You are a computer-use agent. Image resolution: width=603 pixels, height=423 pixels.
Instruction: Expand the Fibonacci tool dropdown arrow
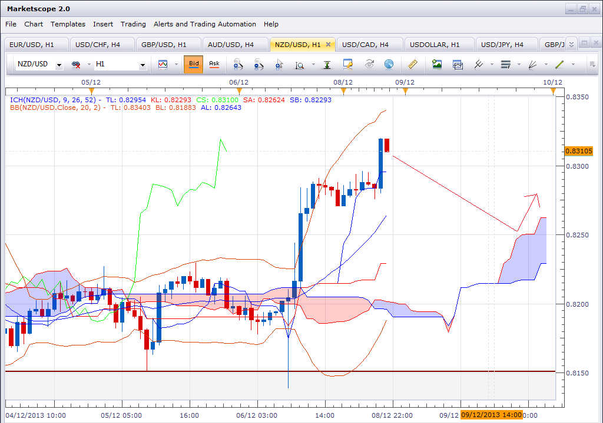(519, 64)
